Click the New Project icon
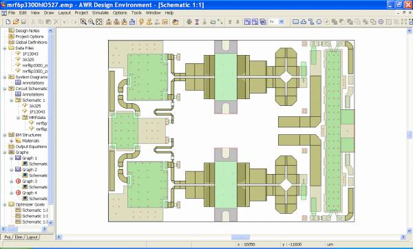 pos(8,22)
